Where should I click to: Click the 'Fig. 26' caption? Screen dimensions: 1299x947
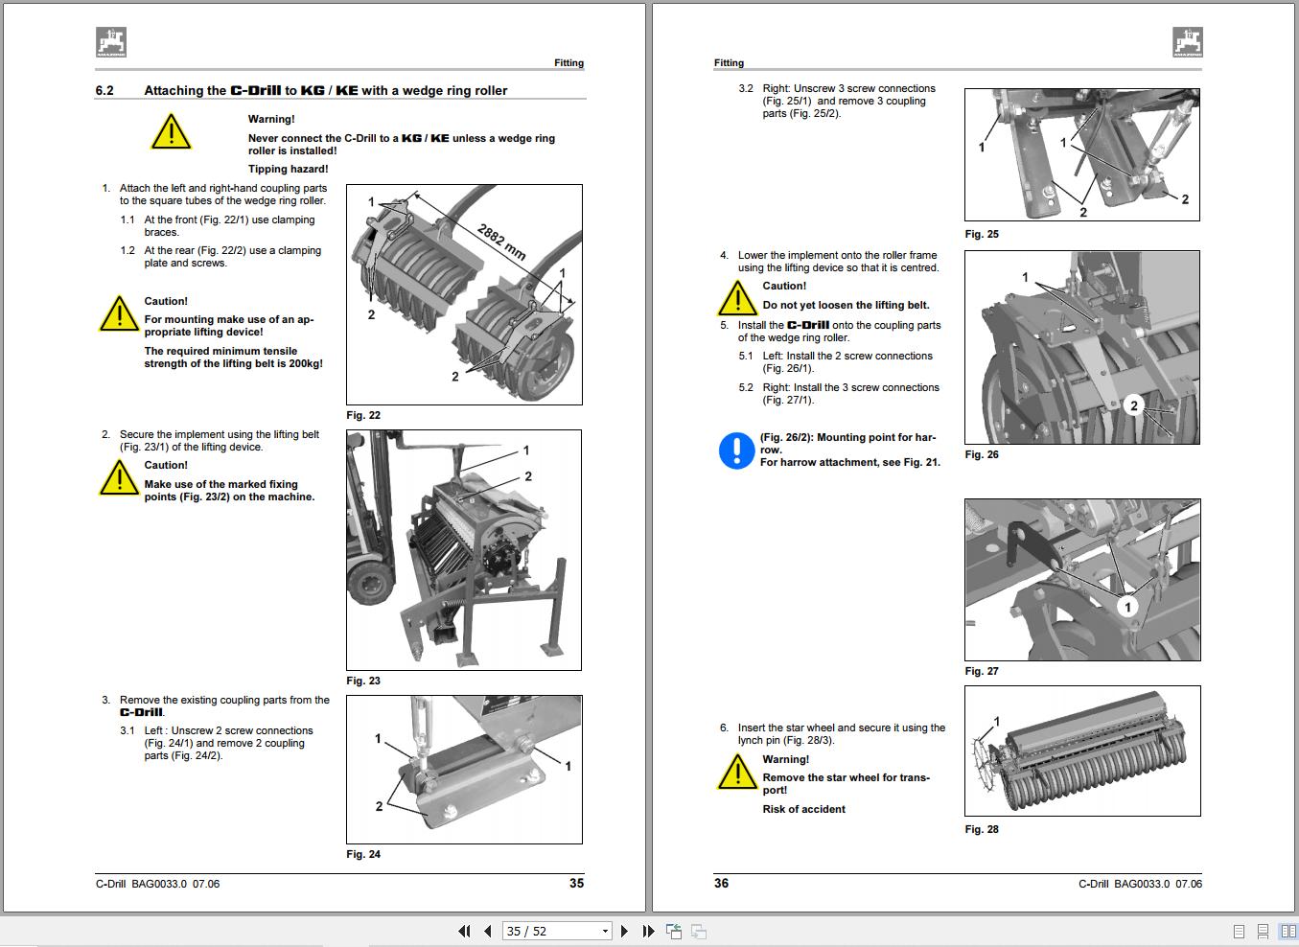tap(982, 454)
